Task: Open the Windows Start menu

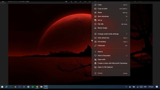Action: point(2,87)
